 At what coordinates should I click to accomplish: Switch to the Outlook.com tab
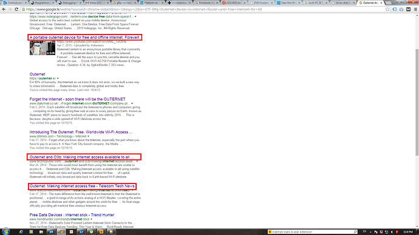coord(15,2)
